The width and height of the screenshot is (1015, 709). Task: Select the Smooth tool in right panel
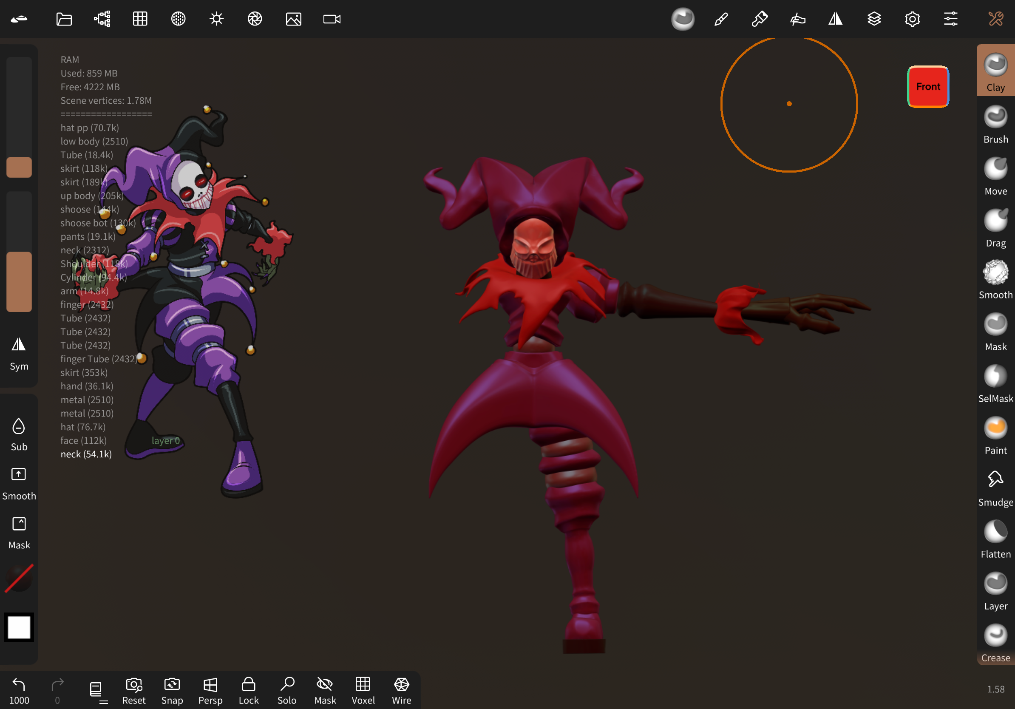[x=995, y=280]
